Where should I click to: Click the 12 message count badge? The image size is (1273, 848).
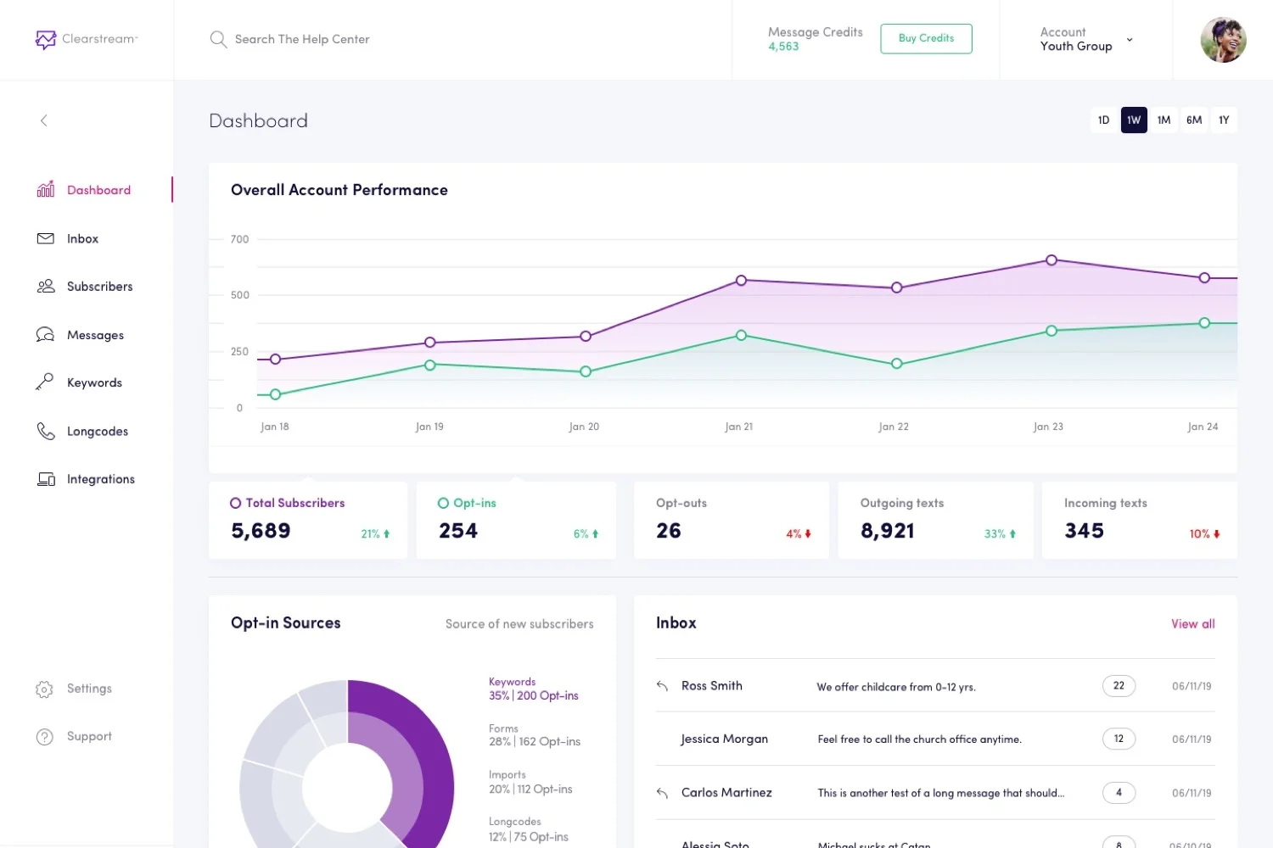(x=1119, y=739)
